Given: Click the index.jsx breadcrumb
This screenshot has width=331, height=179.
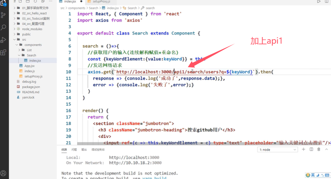Looking at the screenshot, I should pos(113,8).
